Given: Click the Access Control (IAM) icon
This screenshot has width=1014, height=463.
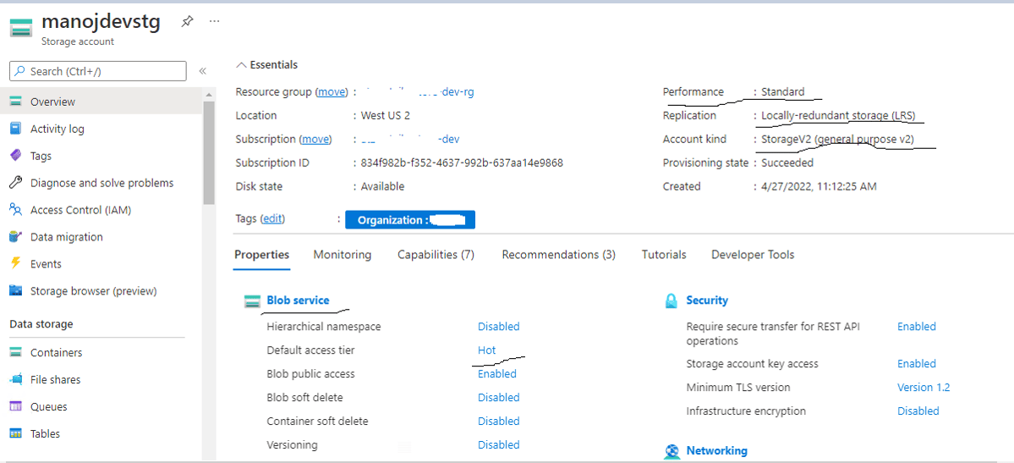Looking at the screenshot, I should (x=15, y=210).
